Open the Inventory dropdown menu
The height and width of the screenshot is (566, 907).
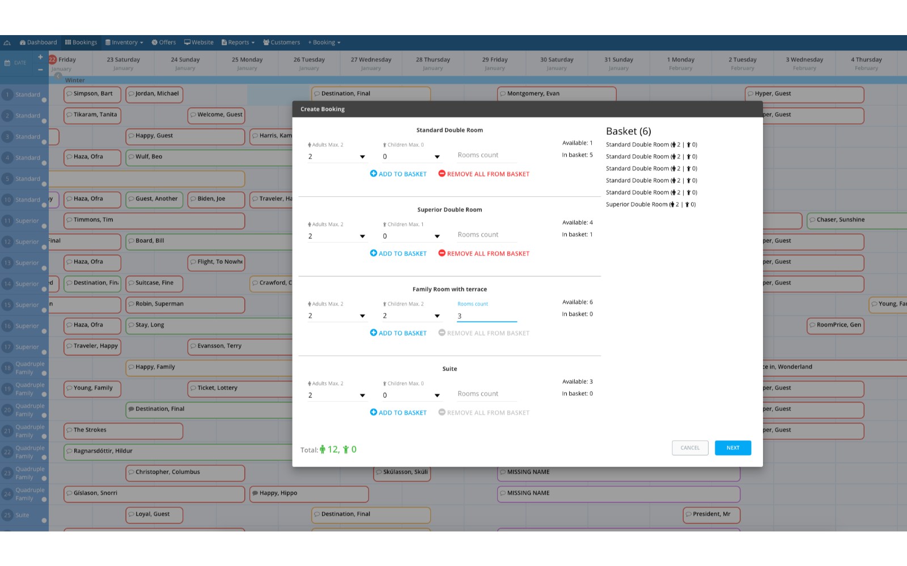[124, 42]
